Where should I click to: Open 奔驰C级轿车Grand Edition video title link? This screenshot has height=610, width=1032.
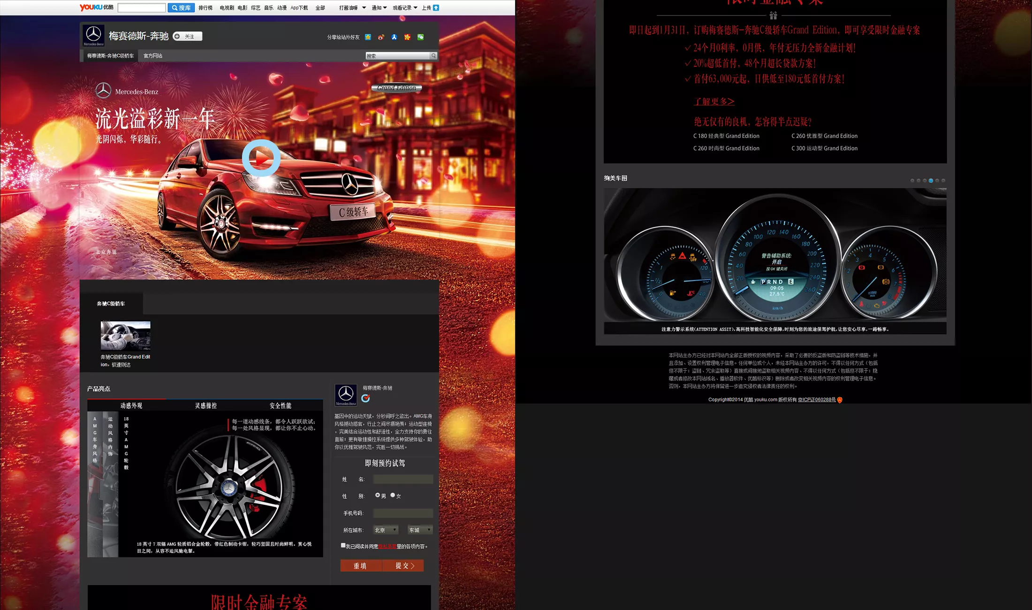coord(125,360)
